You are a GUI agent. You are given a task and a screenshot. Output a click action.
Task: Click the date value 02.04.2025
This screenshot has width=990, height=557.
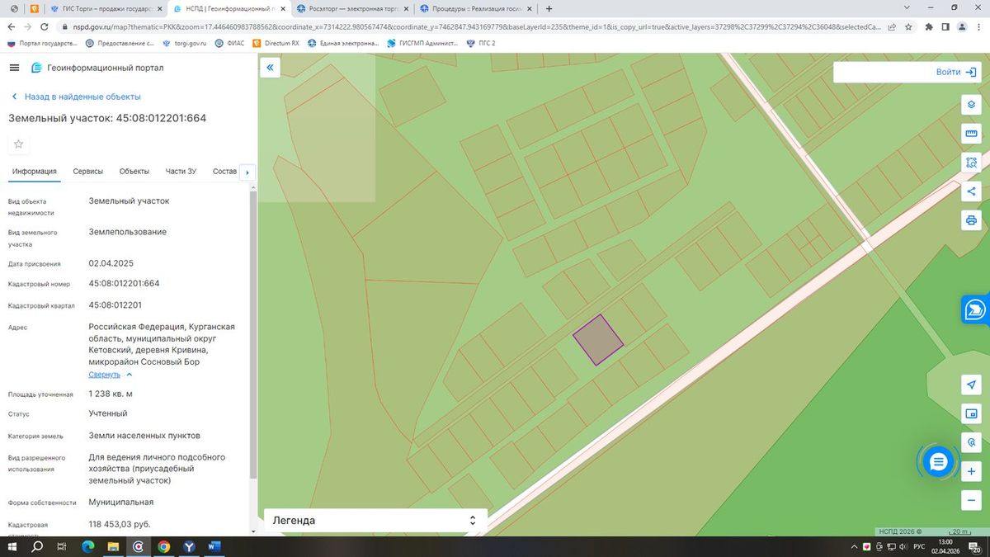(111, 263)
